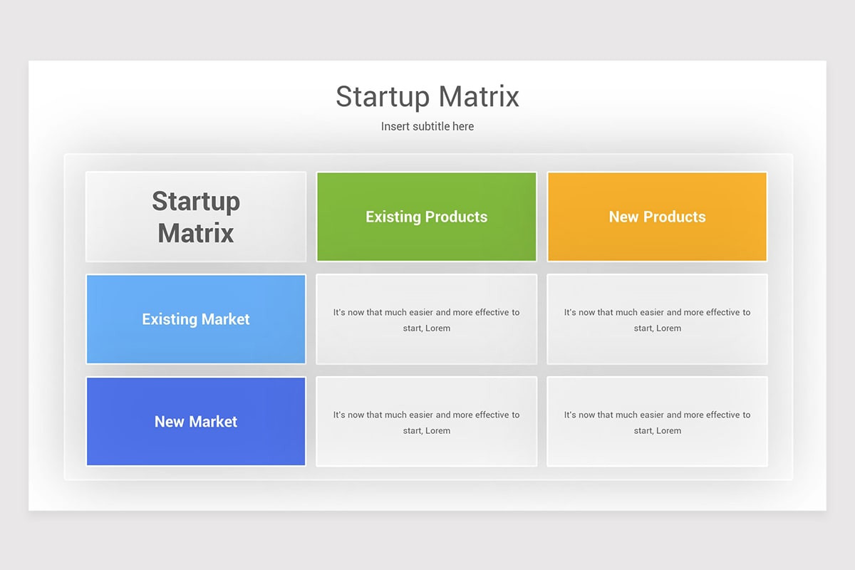This screenshot has width=855, height=570.
Task: Click "start, Lorem" in New Market, New Products cell
Action: tap(657, 431)
